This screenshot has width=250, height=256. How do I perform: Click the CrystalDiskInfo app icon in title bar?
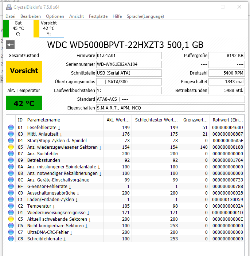[x=9, y=7]
